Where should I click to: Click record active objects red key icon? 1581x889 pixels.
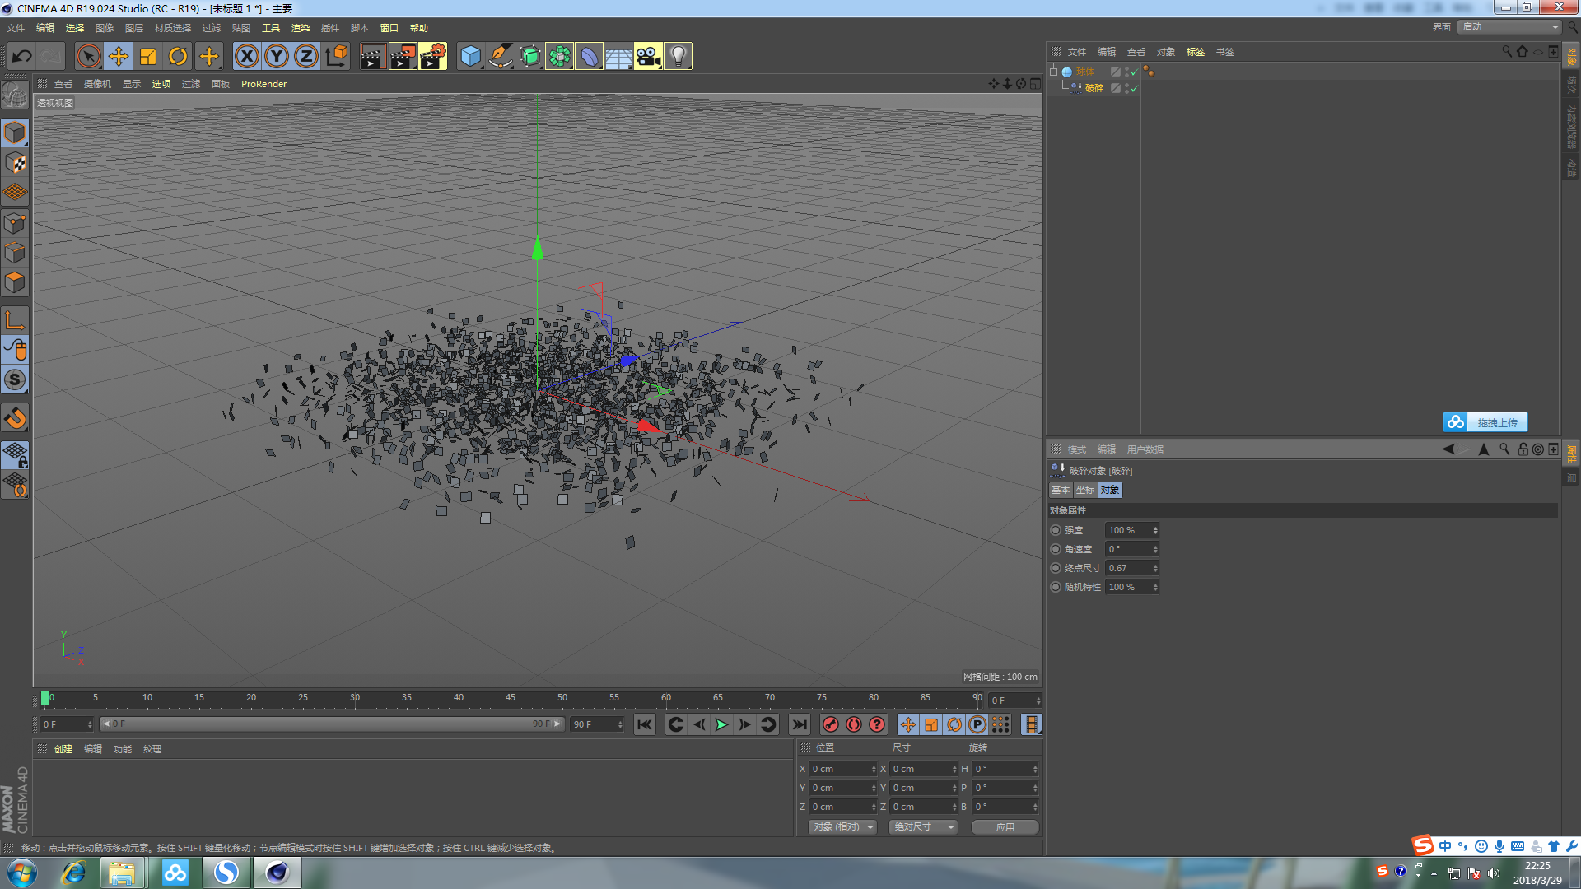(831, 724)
